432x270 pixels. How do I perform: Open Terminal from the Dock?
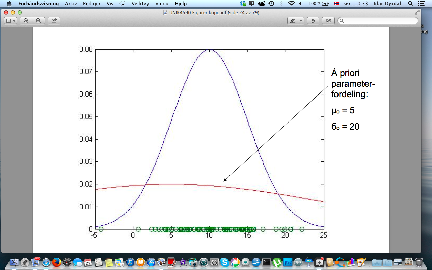tap(267, 262)
